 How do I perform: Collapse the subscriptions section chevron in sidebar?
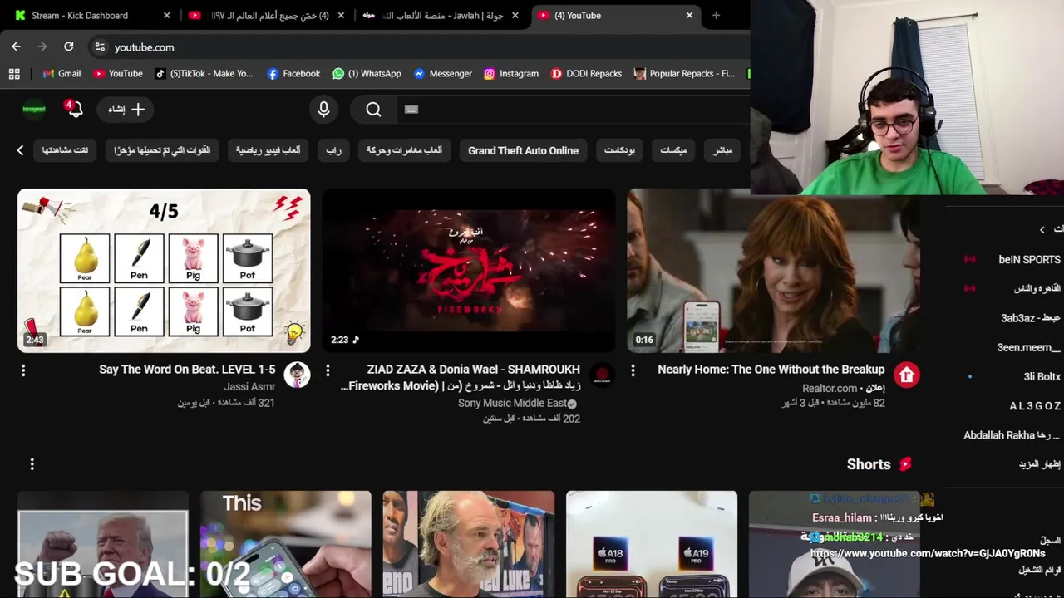1042,230
